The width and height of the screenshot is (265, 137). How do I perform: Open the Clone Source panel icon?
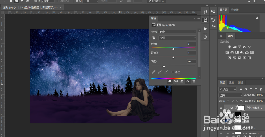click(x=214, y=12)
